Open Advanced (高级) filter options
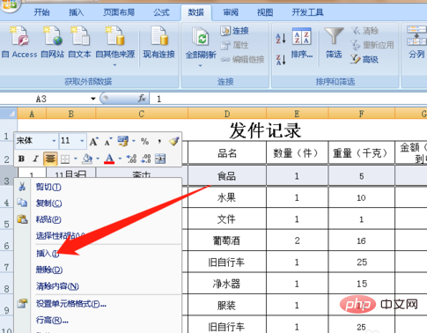 click(x=364, y=60)
